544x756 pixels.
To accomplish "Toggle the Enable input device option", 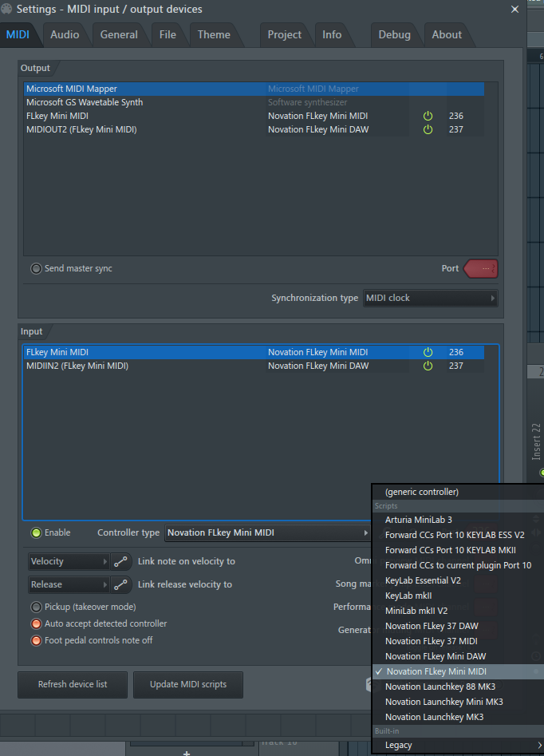I will pos(36,532).
